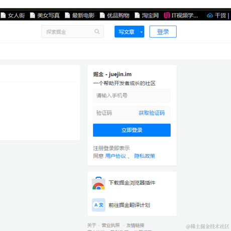Image resolution: width=231 pixels, height=231 pixels.
Task: Open the 营业执照 footer link
Action: point(110,225)
